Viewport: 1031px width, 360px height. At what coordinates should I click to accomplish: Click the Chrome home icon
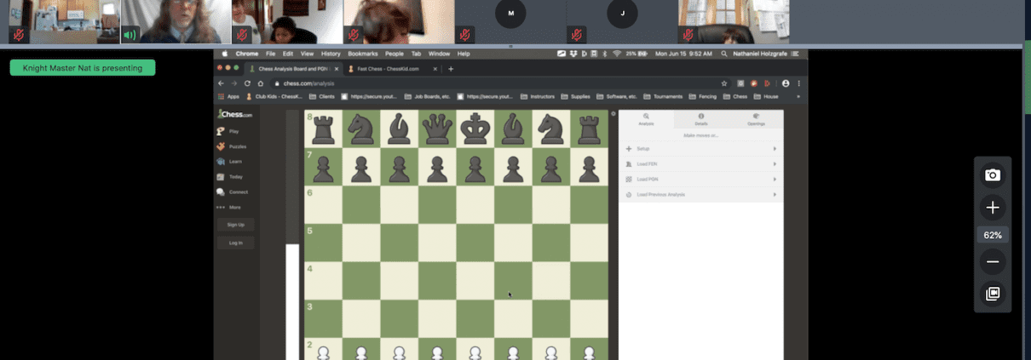coord(261,83)
